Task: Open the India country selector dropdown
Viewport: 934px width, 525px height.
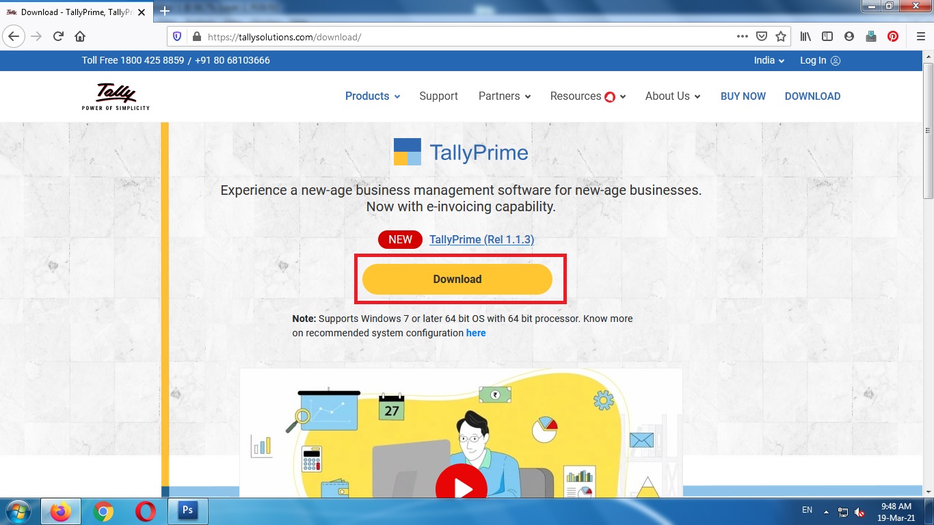Action: 769,60
